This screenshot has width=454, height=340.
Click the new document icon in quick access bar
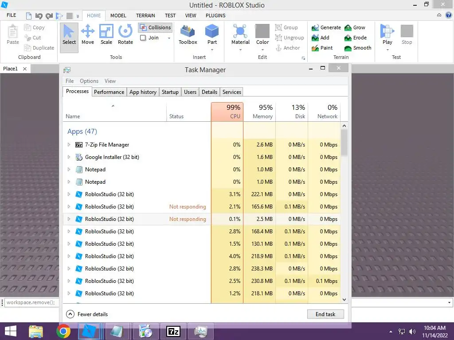(29, 15)
